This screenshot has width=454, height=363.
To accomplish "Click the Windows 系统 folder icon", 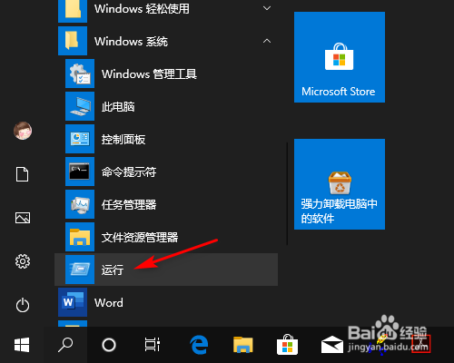I will click(73, 41).
